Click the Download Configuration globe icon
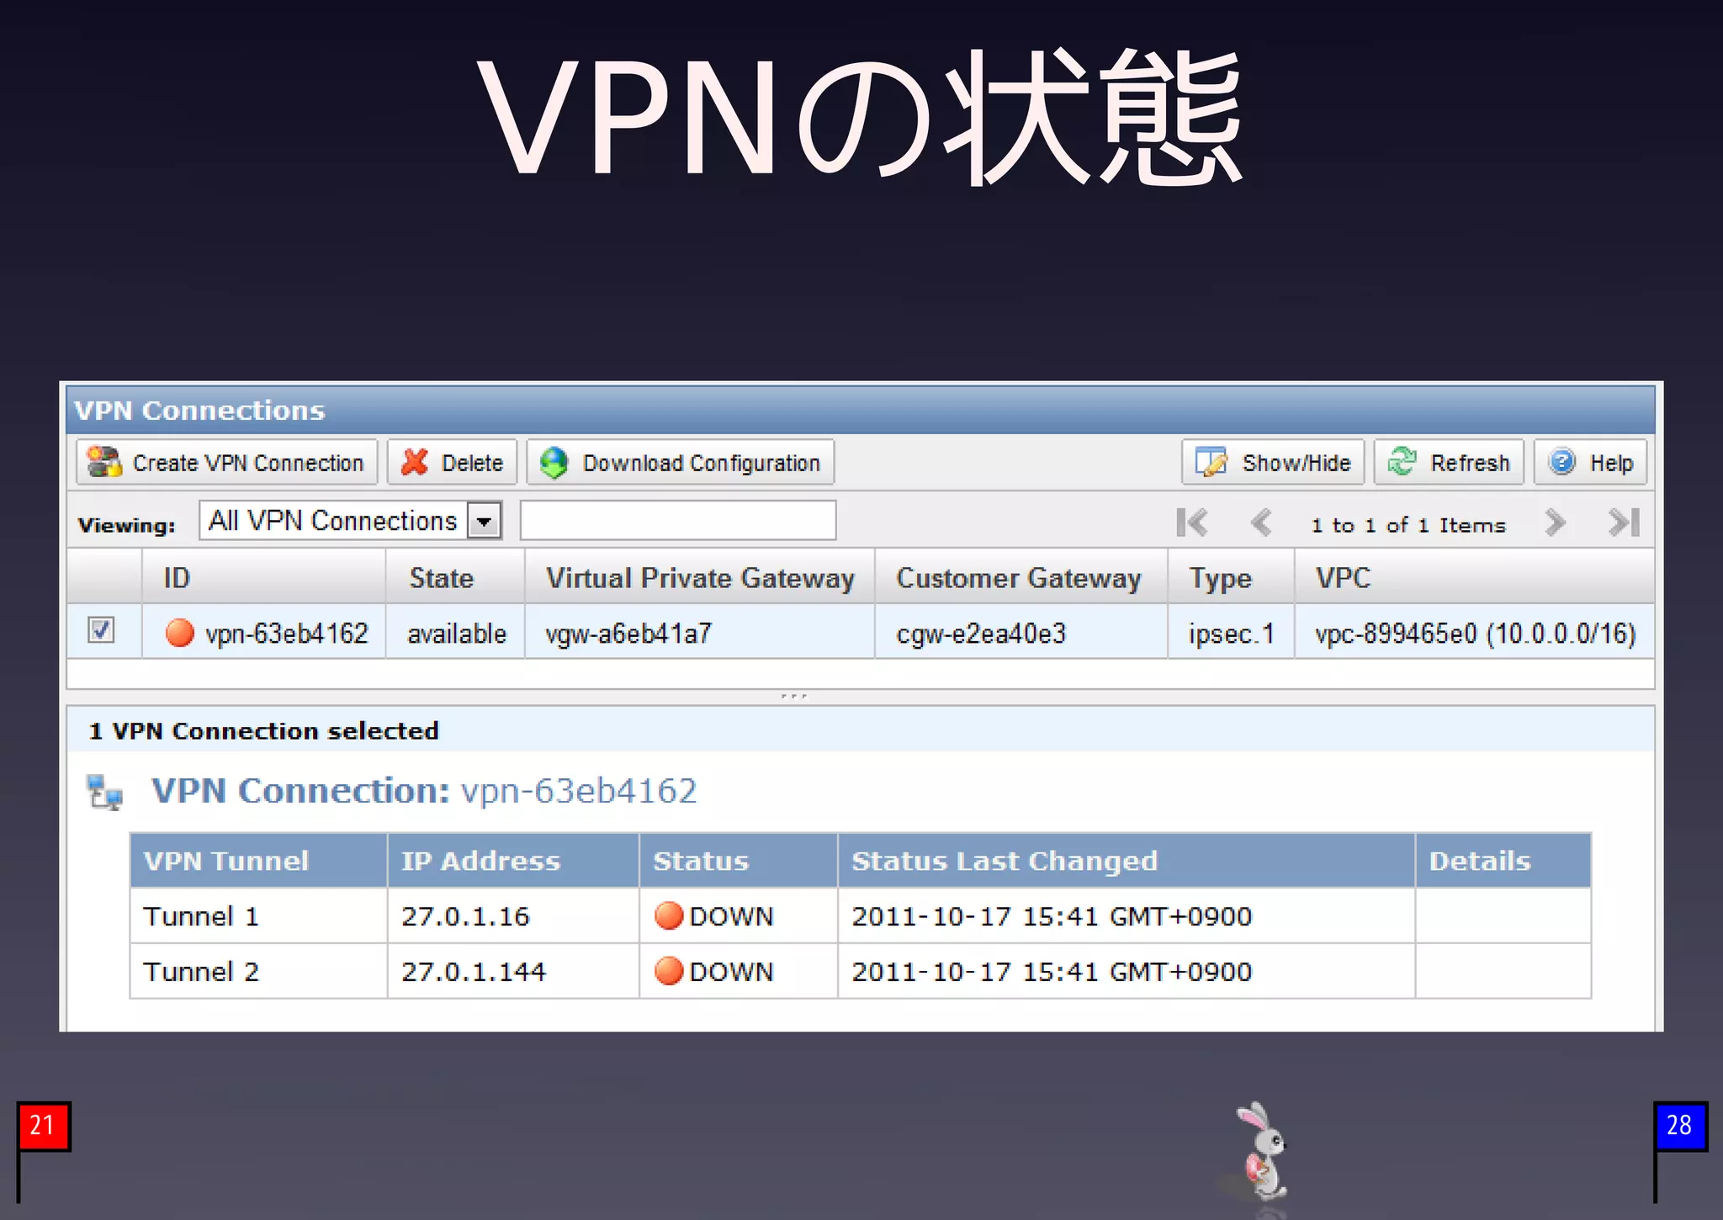1723x1220 pixels. [x=554, y=462]
